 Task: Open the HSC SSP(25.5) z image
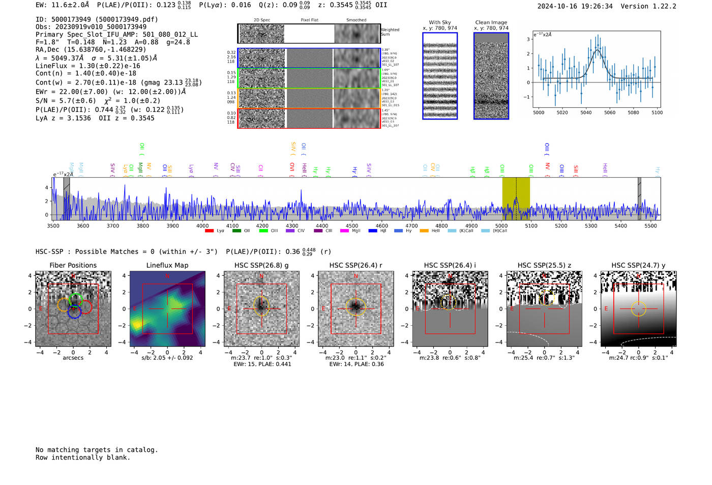[x=544, y=309]
